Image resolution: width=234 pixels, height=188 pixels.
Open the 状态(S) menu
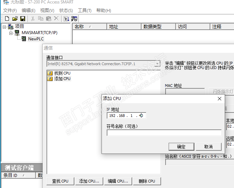[x=66, y=10]
